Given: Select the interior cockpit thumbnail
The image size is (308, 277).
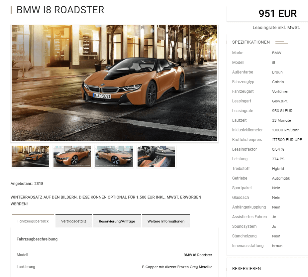Looking at the screenshot, I should tap(156, 156).
